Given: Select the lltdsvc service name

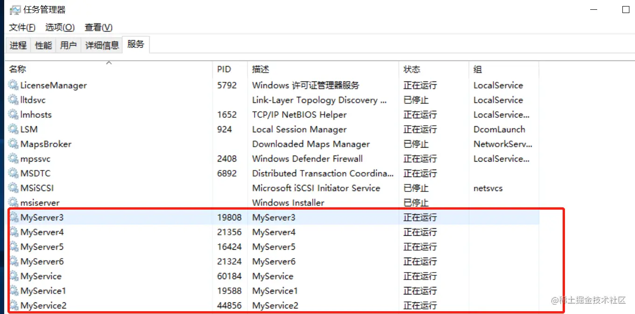Looking at the screenshot, I should click(33, 100).
